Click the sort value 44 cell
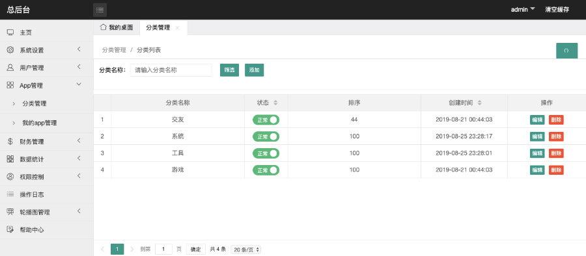This screenshot has height=256, width=586. pos(354,120)
